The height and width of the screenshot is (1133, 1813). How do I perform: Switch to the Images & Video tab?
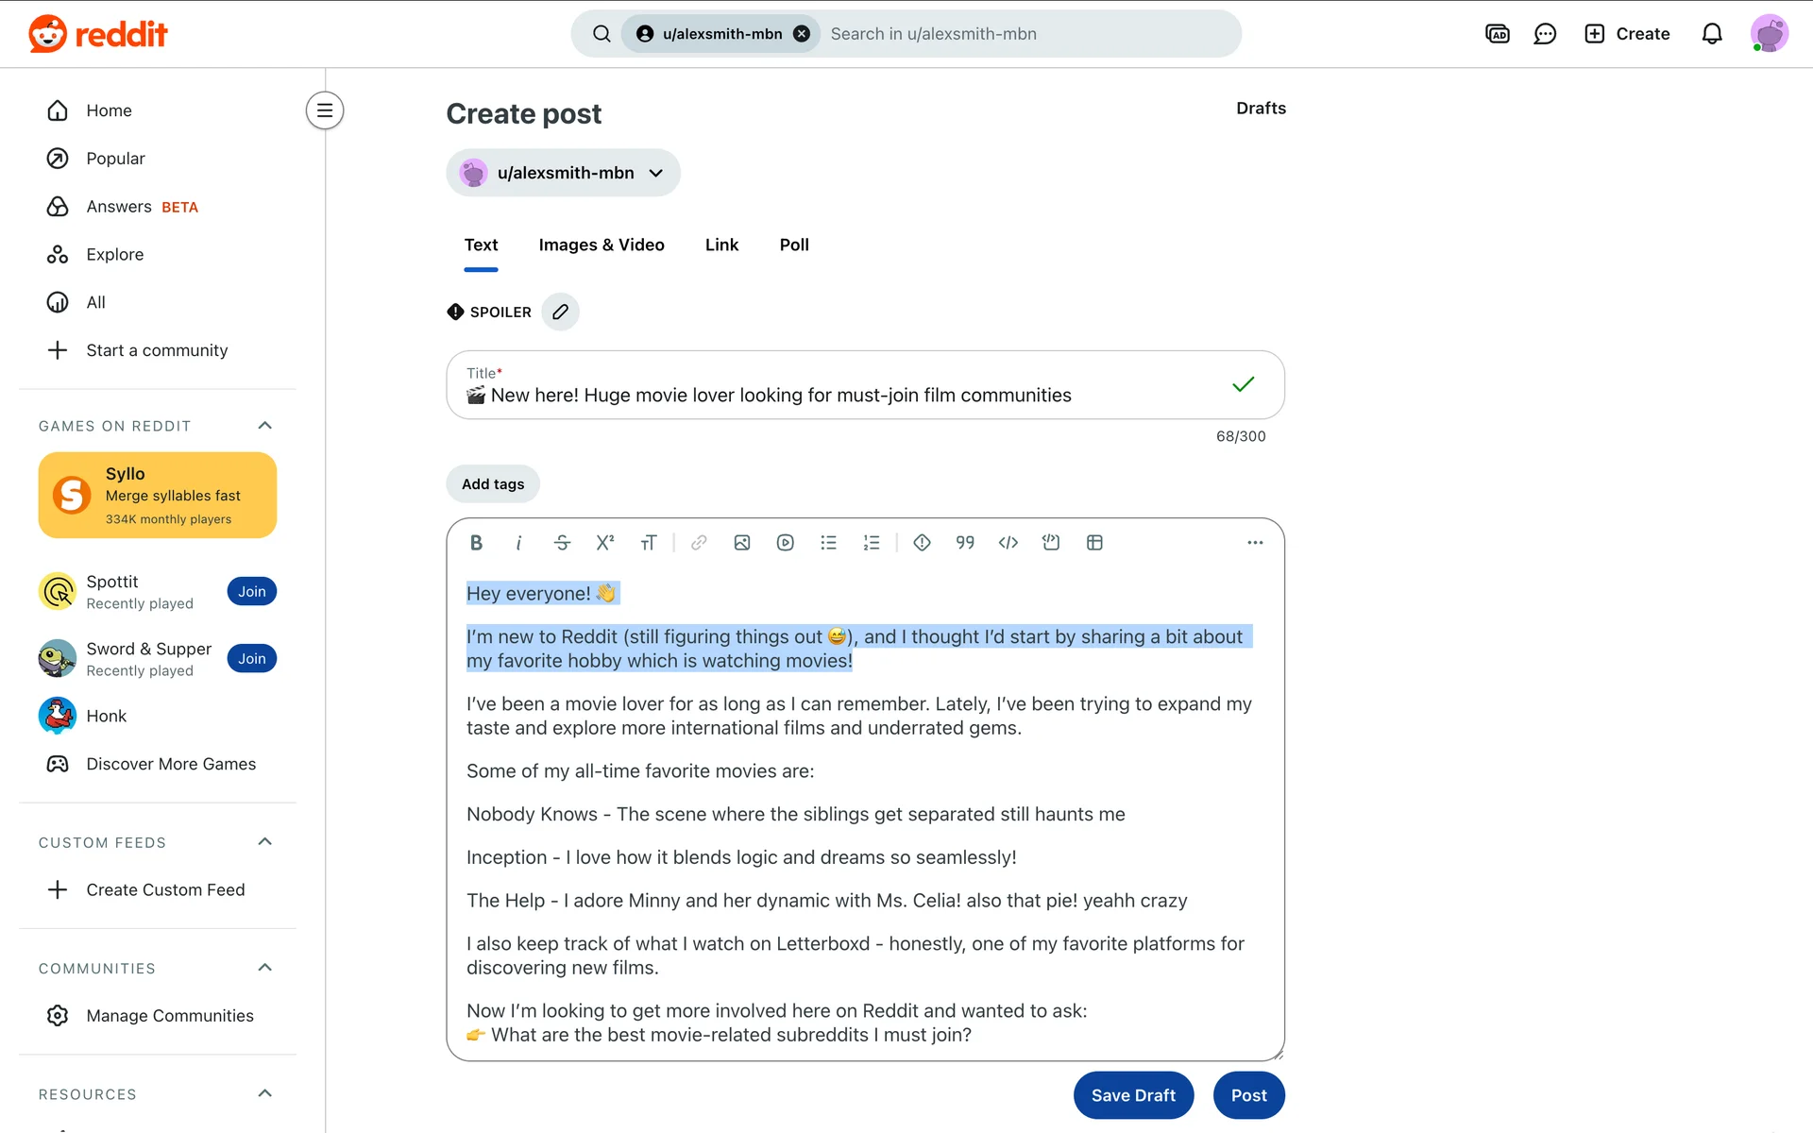click(x=601, y=245)
